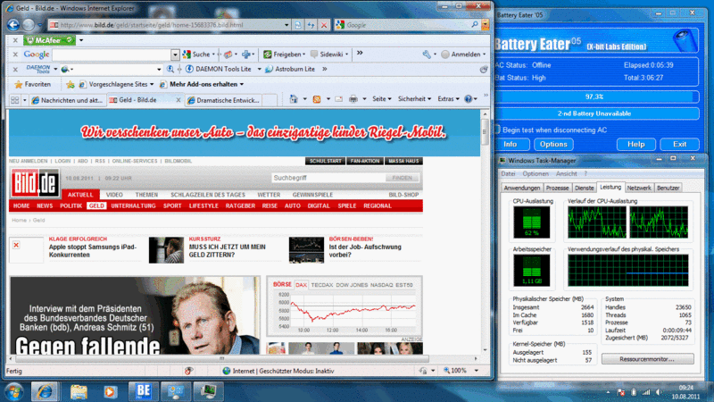This screenshot has height=402, width=714.
Task: Click the printer icon in IE toolbar
Action: pos(353,99)
